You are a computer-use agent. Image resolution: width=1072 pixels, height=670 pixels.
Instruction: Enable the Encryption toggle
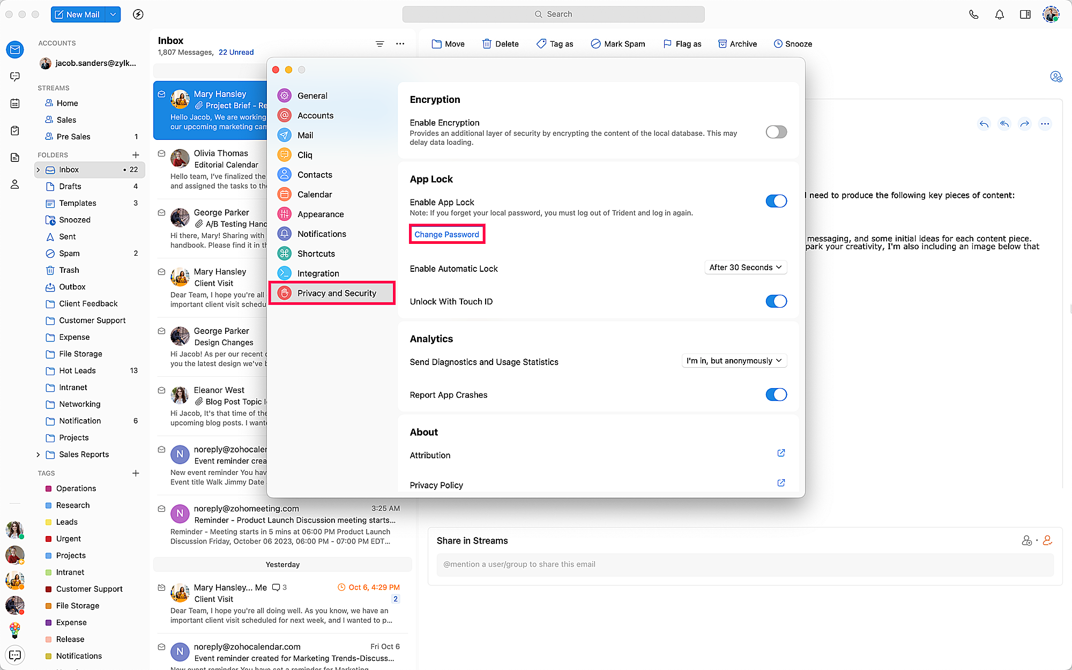[x=776, y=132]
